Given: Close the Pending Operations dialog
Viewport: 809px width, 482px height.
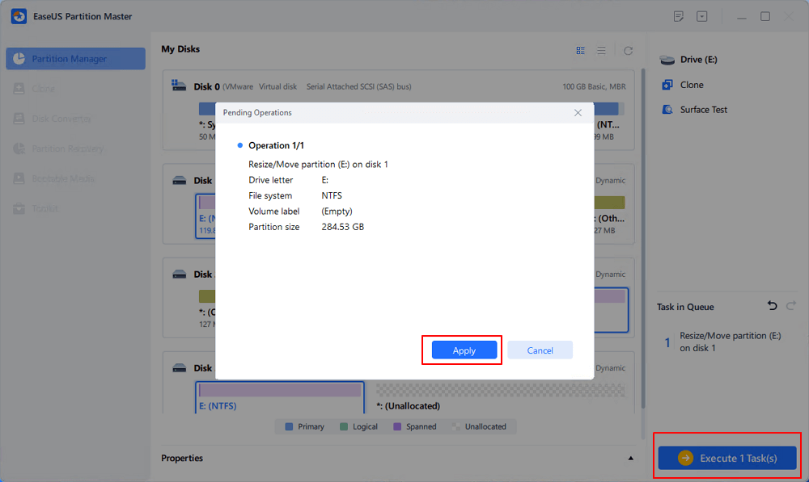Looking at the screenshot, I should [x=578, y=113].
